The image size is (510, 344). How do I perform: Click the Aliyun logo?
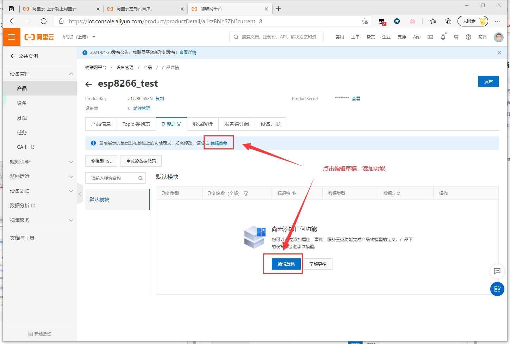[x=39, y=37]
